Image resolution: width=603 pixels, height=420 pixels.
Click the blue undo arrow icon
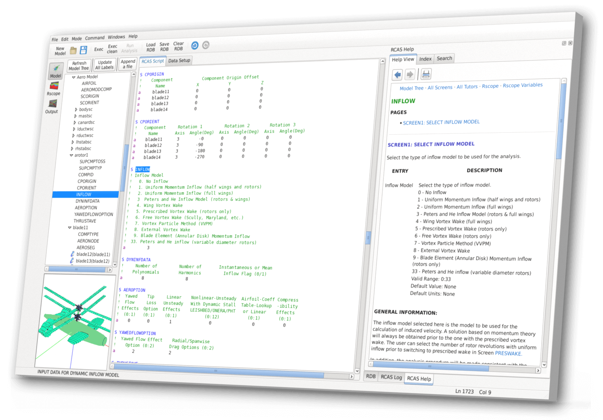[195, 45]
